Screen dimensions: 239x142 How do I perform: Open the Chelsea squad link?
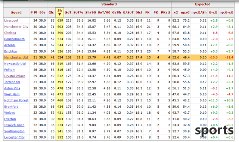[10, 33]
